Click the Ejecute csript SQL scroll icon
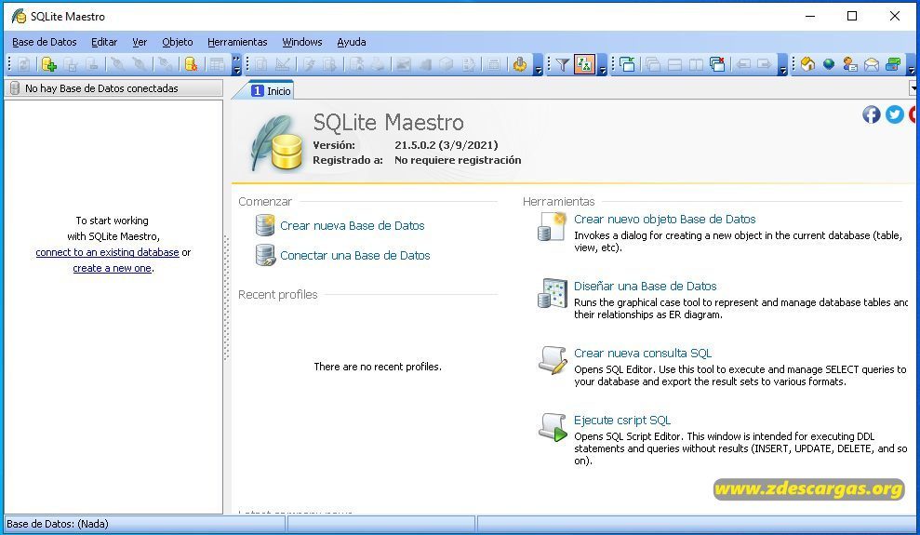Screen dimensions: 920x535 click(553, 427)
